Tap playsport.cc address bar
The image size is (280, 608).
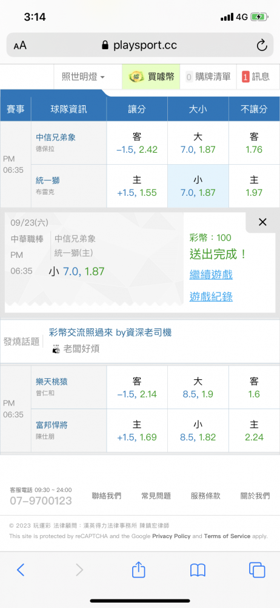tap(139, 46)
